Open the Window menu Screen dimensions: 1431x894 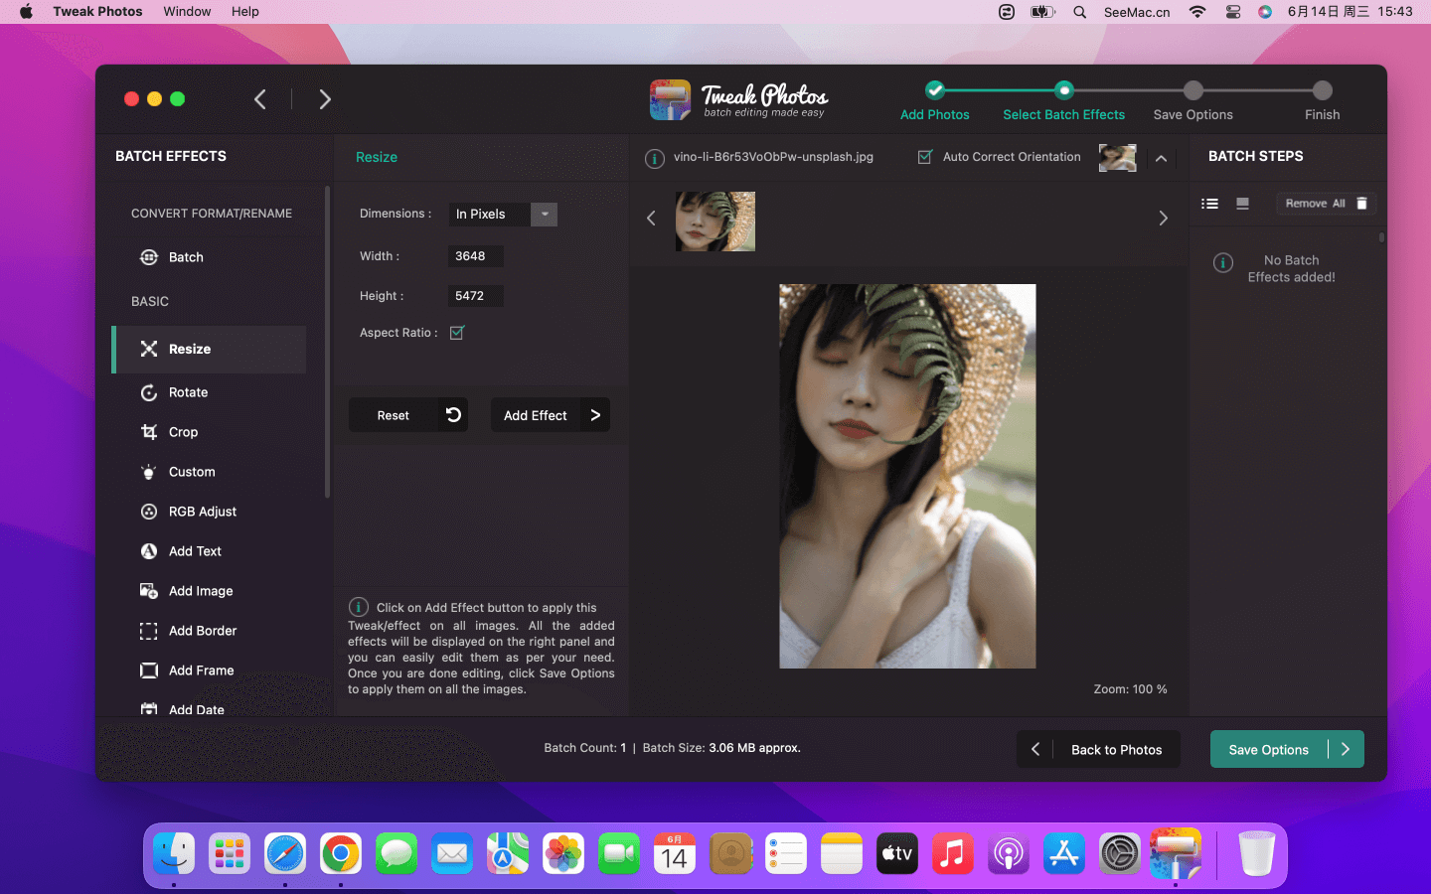click(187, 12)
